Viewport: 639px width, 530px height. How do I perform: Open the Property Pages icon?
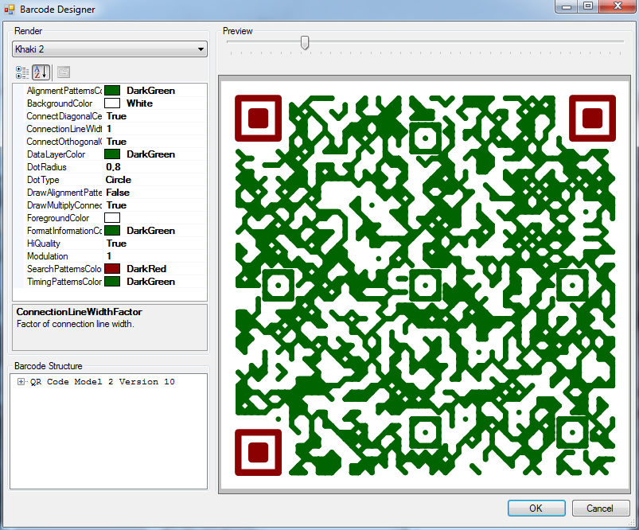click(63, 72)
